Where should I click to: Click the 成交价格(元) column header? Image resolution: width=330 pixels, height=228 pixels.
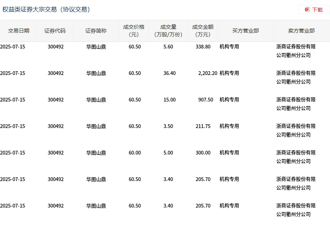[134, 31]
